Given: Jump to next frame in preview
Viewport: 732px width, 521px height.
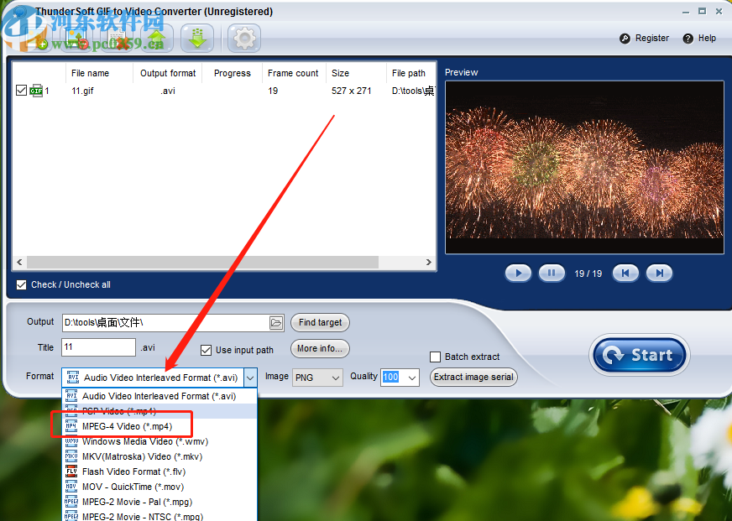Looking at the screenshot, I should pyautogui.click(x=659, y=274).
